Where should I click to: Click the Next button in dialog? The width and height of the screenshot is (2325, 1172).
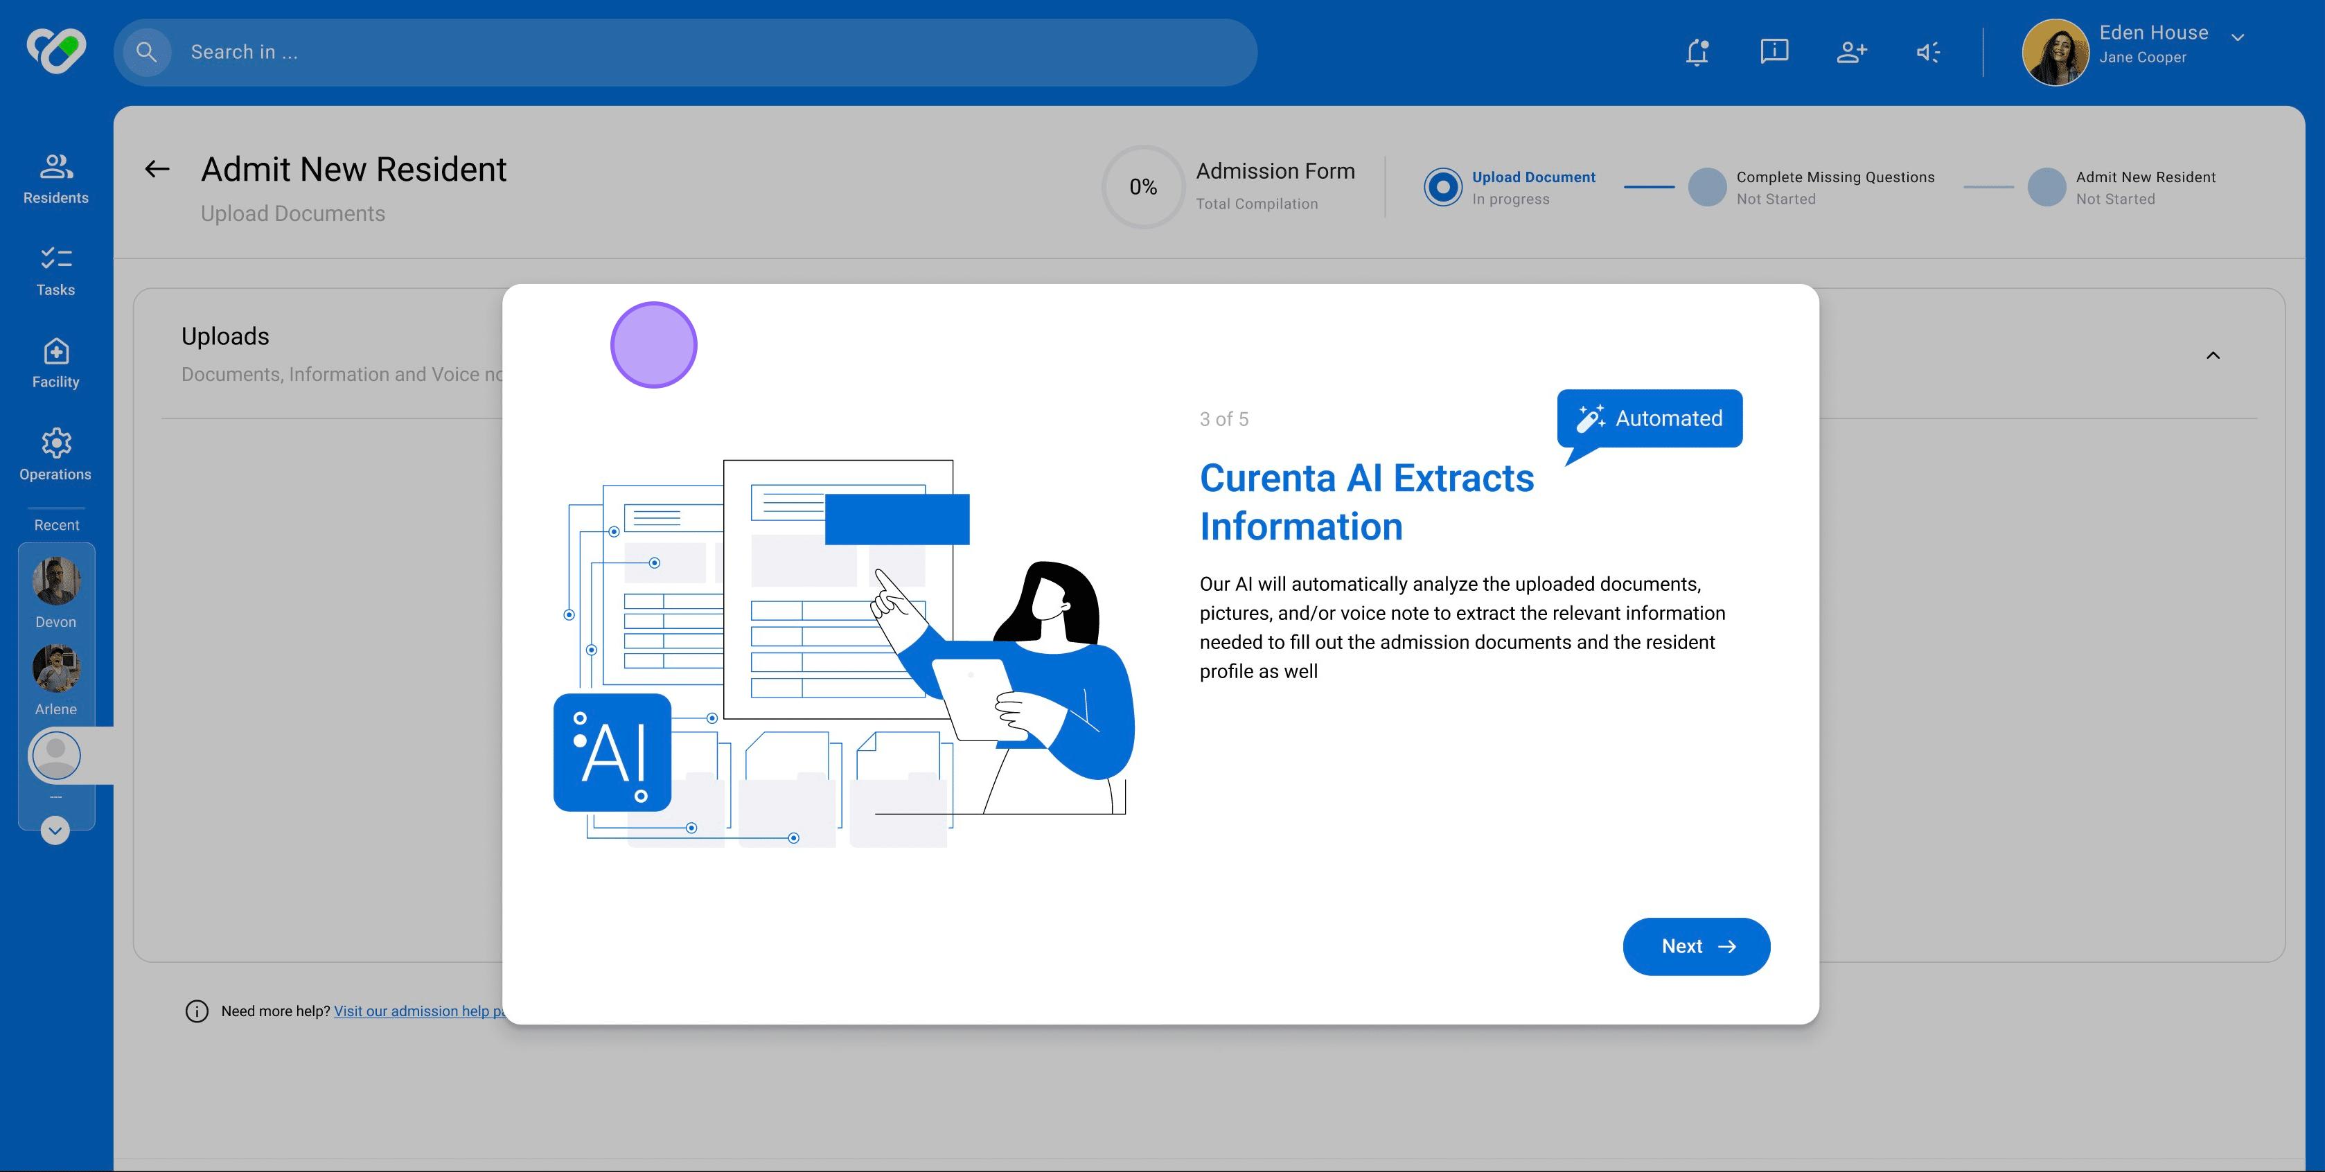point(1696,945)
